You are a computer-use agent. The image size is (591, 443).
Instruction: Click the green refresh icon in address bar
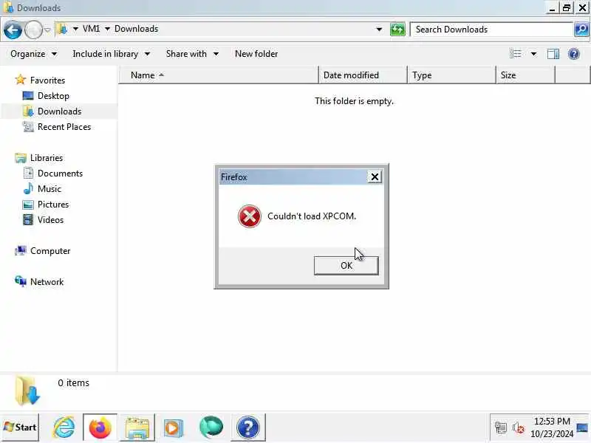(397, 30)
